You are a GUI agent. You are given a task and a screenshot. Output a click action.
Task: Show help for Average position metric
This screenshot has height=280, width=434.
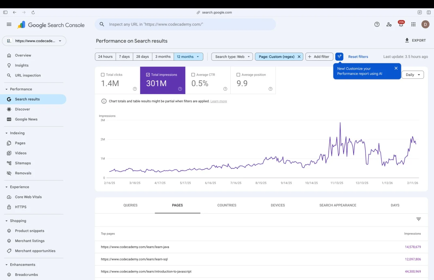click(270, 89)
